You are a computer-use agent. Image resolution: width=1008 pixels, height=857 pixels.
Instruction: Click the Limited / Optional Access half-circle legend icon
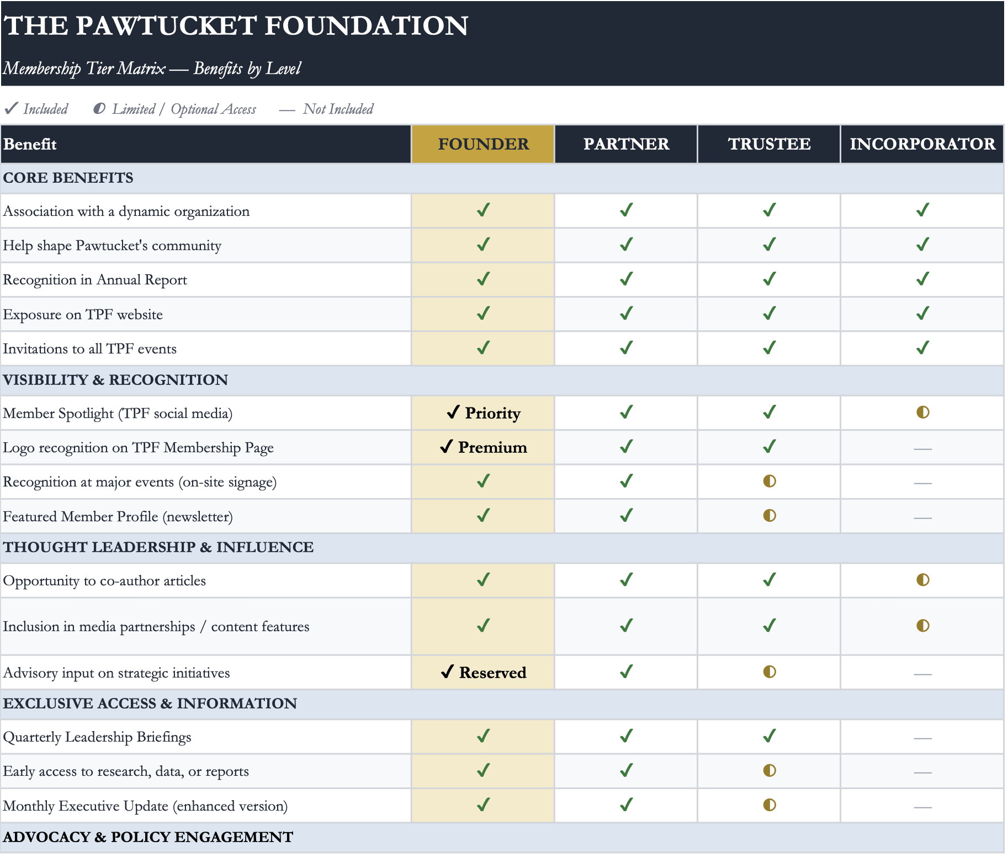coord(99,108)
